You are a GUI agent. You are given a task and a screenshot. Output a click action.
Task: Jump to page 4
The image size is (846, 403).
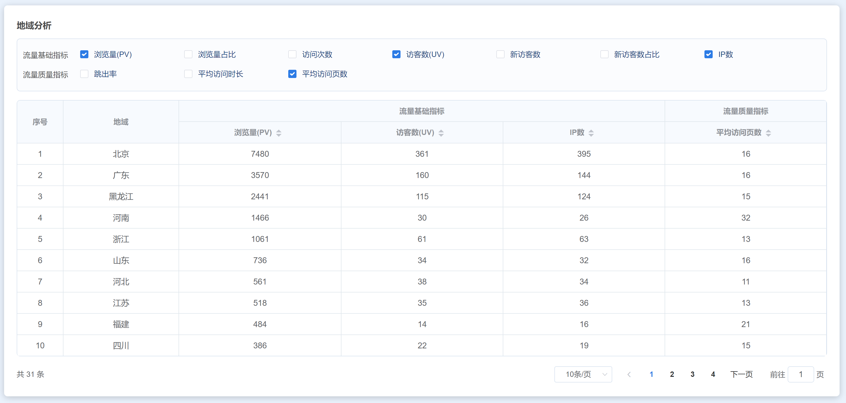pyautogui.click(x=713, y=374)
